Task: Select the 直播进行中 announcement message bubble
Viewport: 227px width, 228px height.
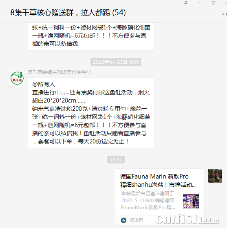Action: pyautogui.click(x=91, y=113)
